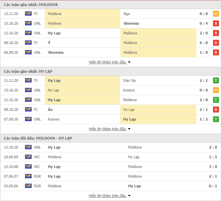This screenshot has width=221, height=201.
Task: Select the 3 : 0 score from 12.10.08
Action: [213, 167]
